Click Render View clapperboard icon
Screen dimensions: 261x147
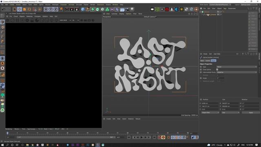(x=67, y=9)
